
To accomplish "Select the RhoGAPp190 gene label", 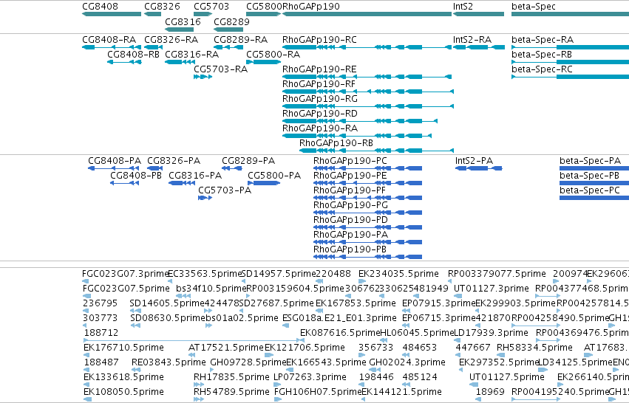I will coord(311,7).
